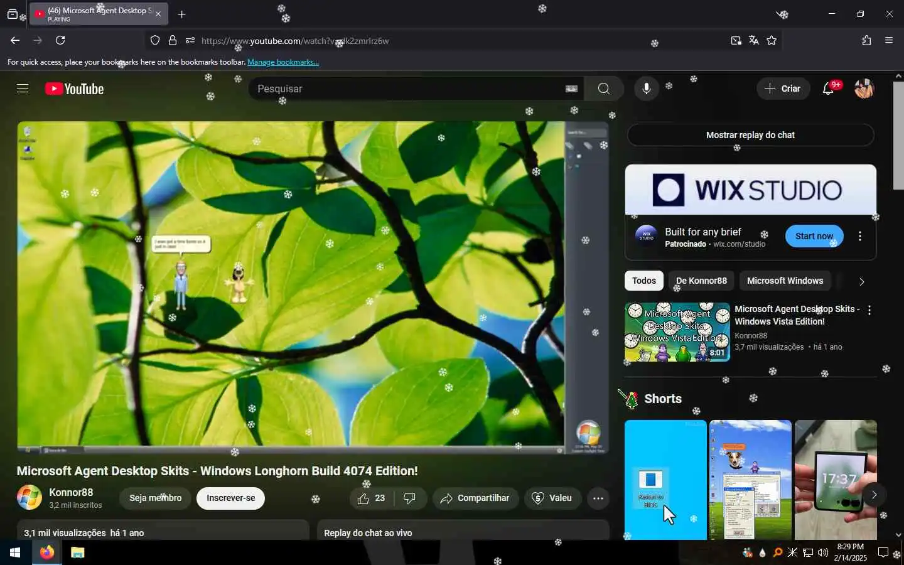Click the main video player
The image size is (904, 565).
(313, 287)
